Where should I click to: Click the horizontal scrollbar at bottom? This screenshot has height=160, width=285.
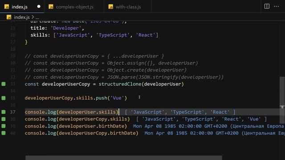(x=124, y=158)
